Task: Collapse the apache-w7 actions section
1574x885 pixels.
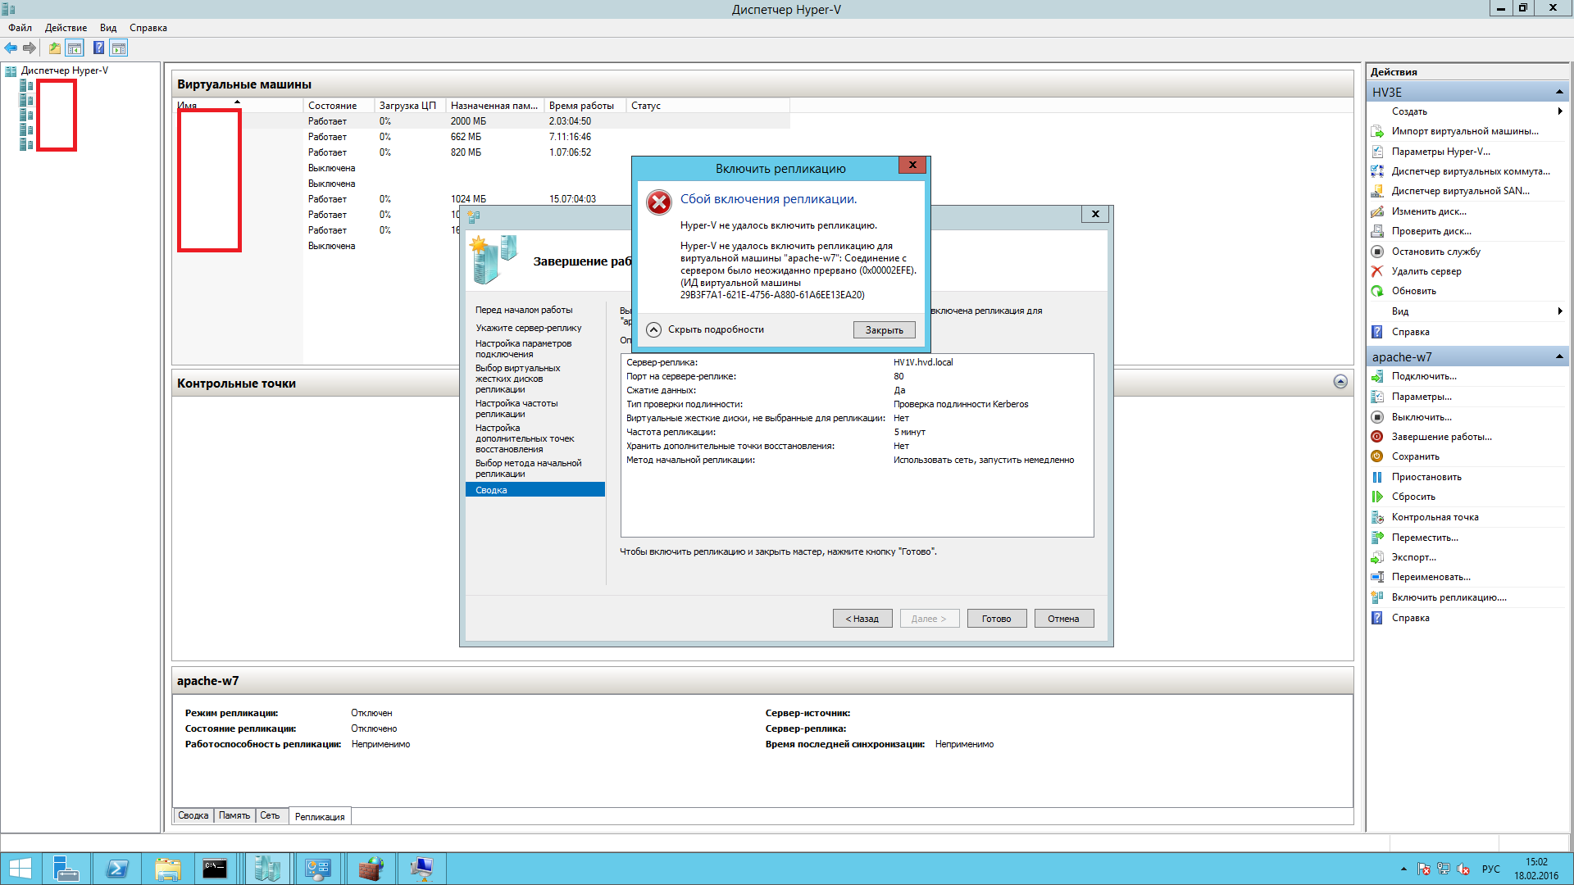Action: (x=1559, y=356)
